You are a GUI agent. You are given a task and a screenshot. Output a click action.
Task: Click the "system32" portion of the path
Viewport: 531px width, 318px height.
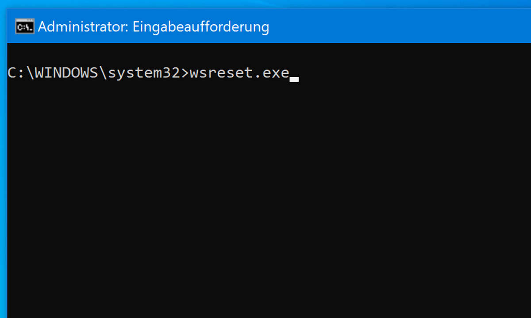click(143, 74)
